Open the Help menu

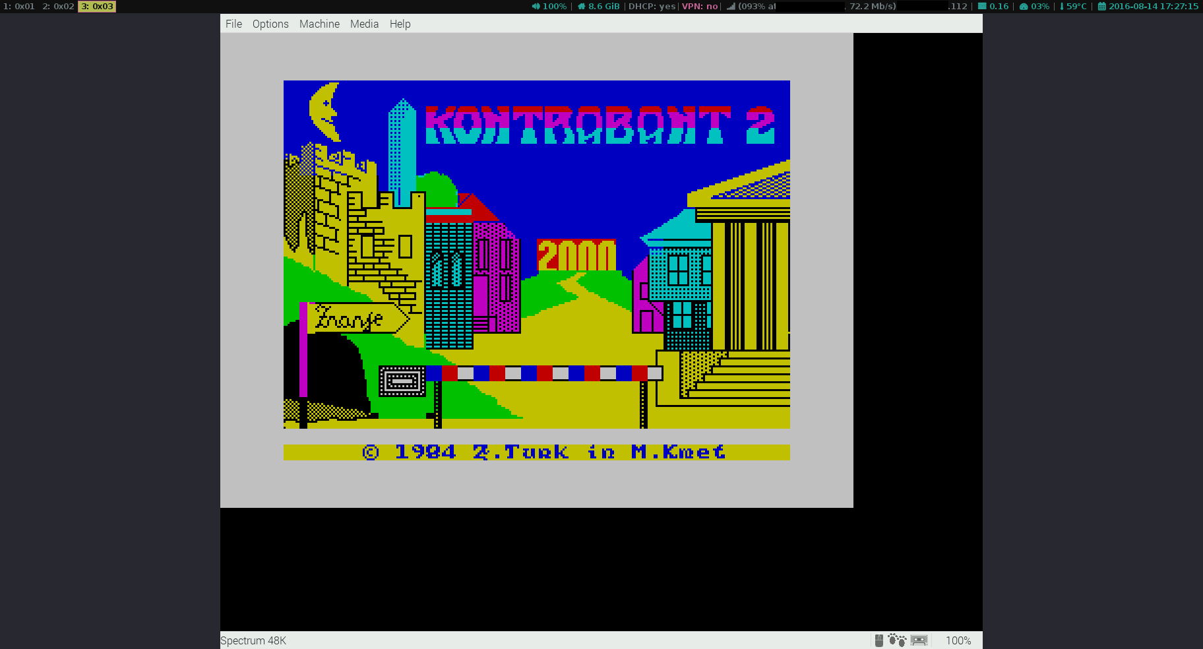click(400, 24)
